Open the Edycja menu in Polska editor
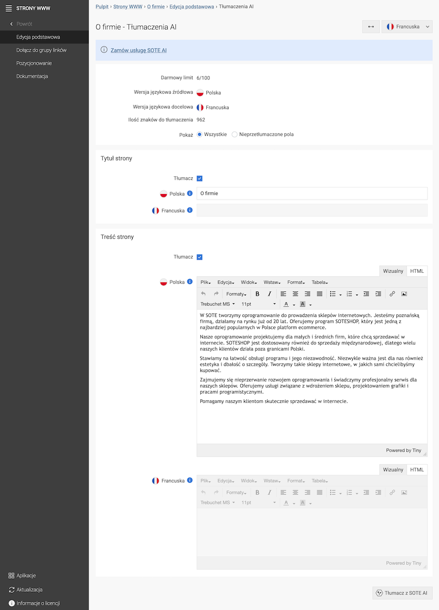Viewport: 439px width, 610px height. click(x=226, y=282)
